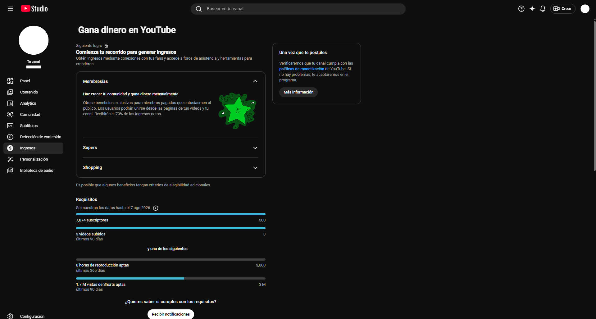Image resolution: width=596 pixels, height=319 pixels.
Task: Open the account avatar menu
Action: [585, 9]
